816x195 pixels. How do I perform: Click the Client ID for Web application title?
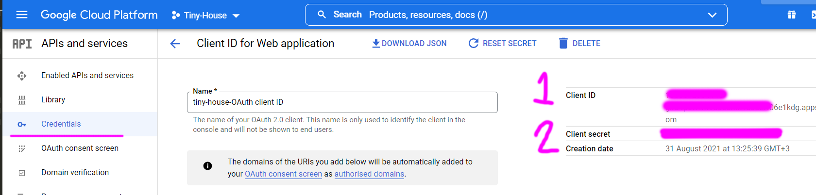tap(265, 43)
